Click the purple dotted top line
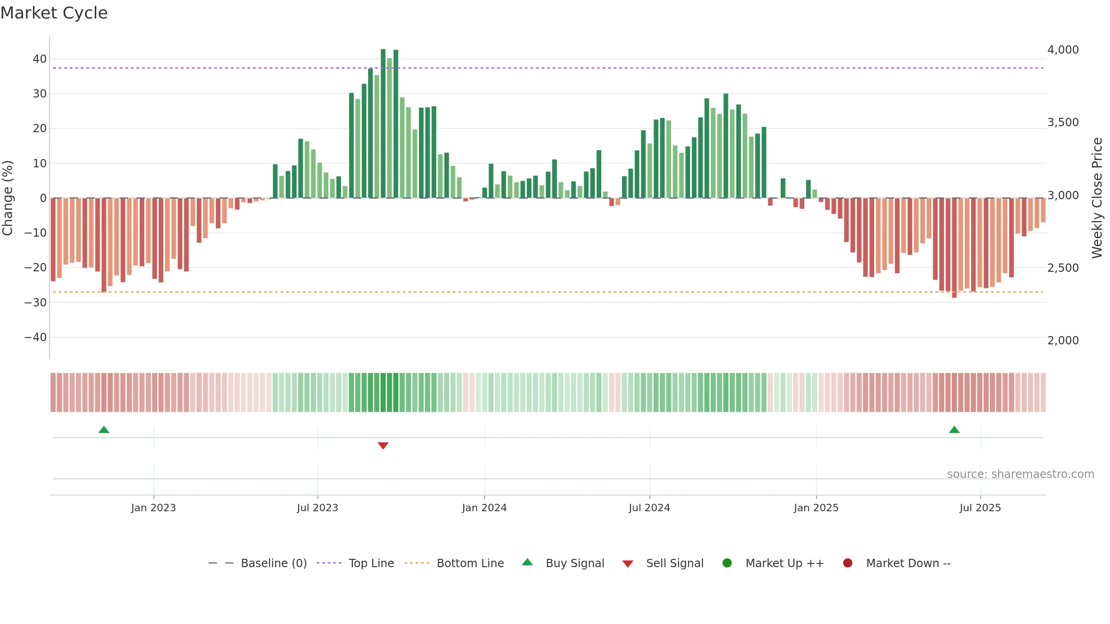This screenshot has height=624, width=1110. 548,68
